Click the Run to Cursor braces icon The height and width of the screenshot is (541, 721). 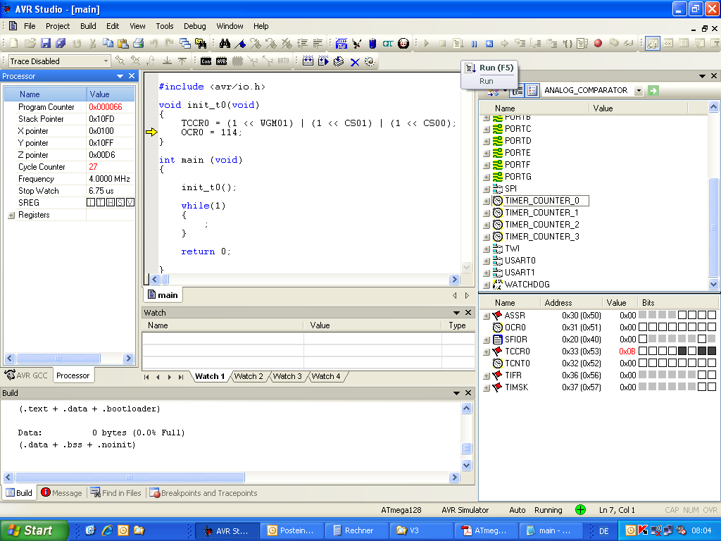pos(568,43)
